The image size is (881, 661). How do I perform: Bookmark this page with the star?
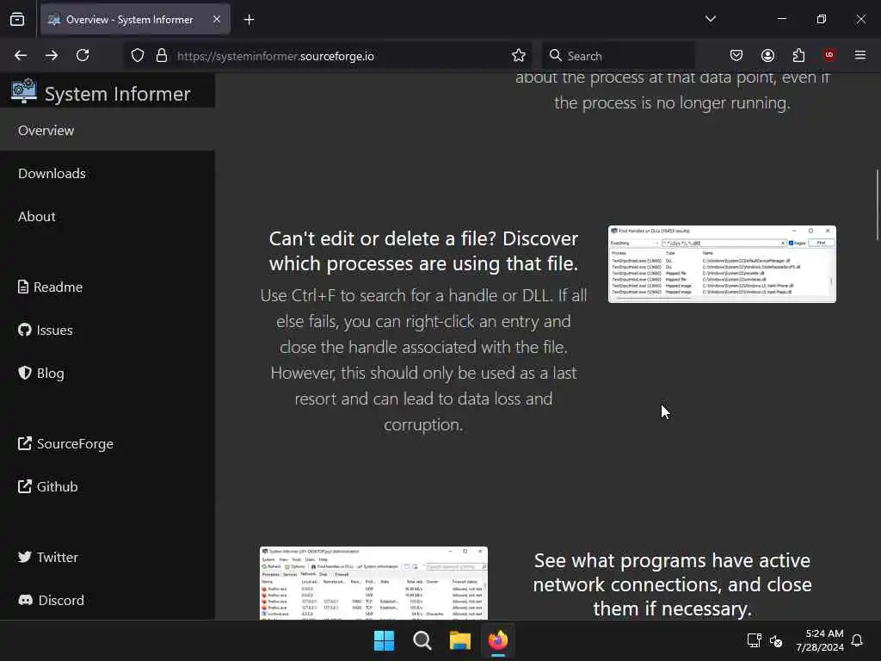tap(519, 56)
